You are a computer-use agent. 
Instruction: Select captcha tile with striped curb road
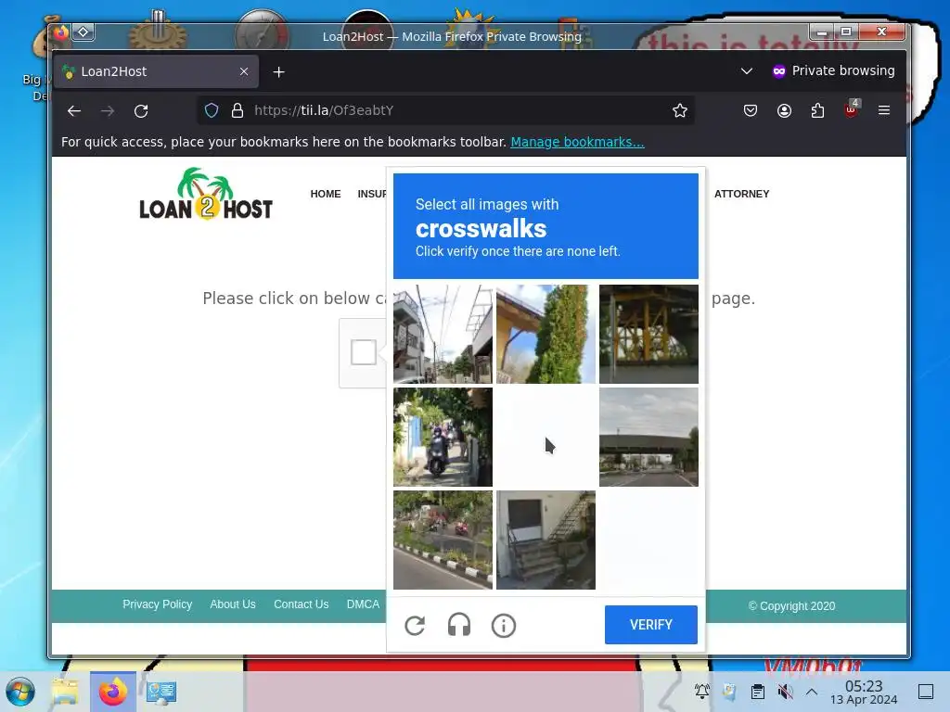(443, 540)
